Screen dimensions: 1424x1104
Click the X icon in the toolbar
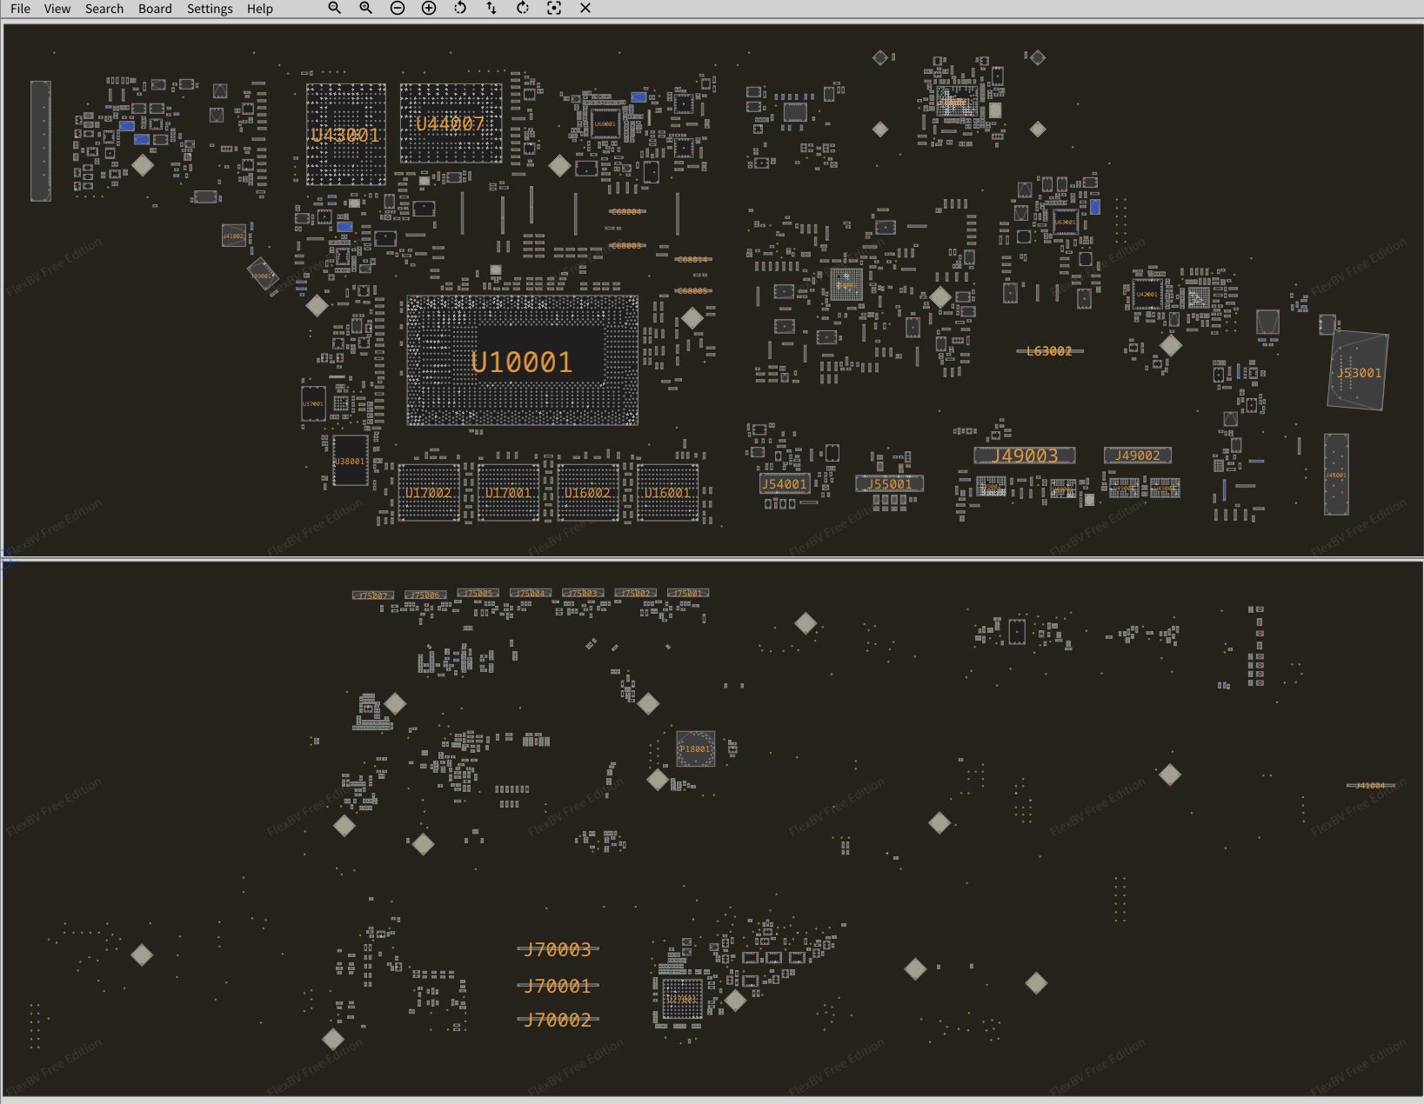(585, 8)
